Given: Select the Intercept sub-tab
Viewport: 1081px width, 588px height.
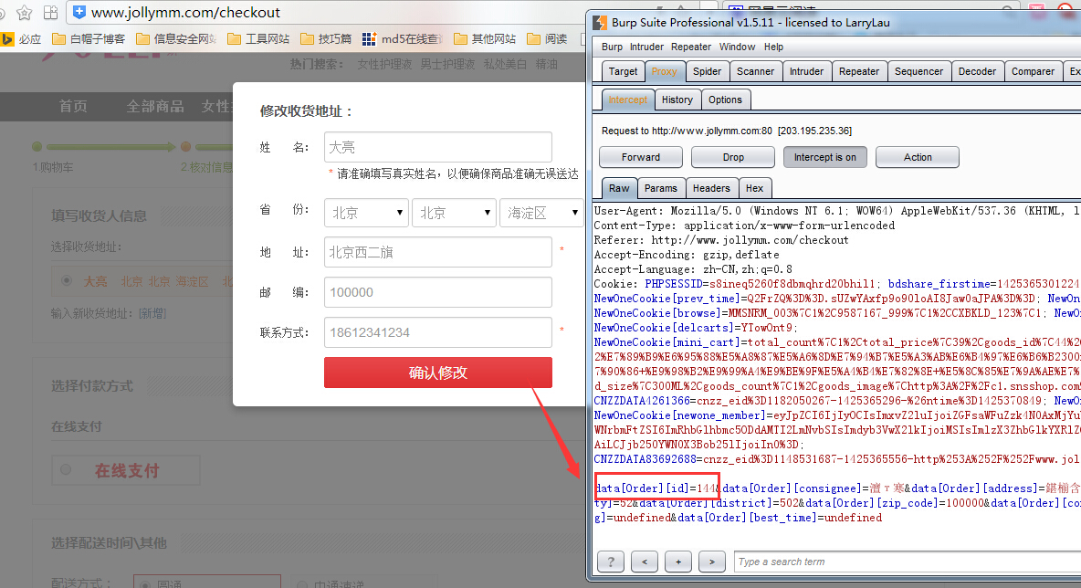Looking at the screenshot, I should [x=627, y=100].
